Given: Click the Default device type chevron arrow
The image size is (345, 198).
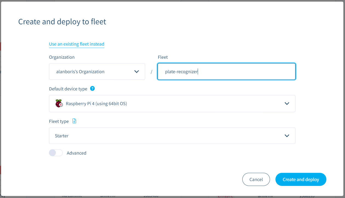Looking at the screenshot, I should pyautogui.click(x=287, y=104).
